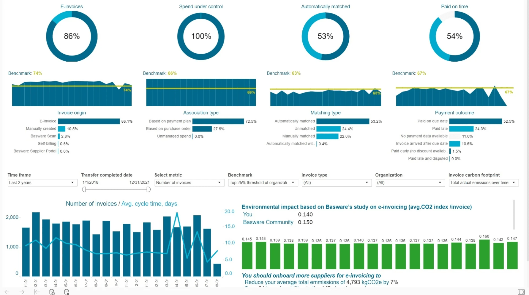Open the Select metric dropdown
Screen dimensions: 529x295
pyautogui.click(x=220, y=183)
